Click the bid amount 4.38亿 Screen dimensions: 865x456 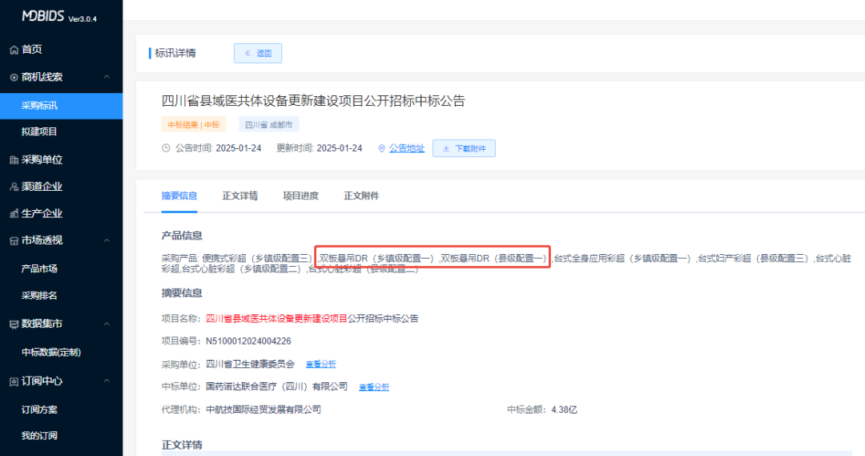[x=564, y=410]
